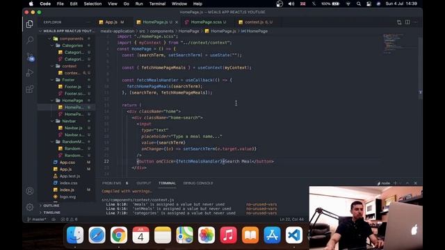Open Photos from the Dock
The image size is (445, 250).
(207, 235)
